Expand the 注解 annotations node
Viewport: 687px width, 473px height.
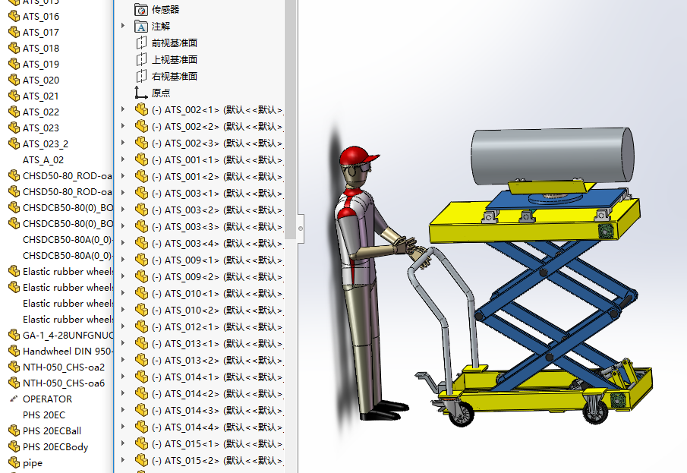point(123,26)
